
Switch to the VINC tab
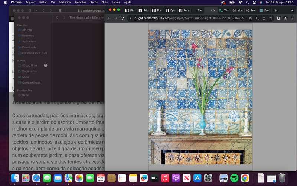pos(225,10)
